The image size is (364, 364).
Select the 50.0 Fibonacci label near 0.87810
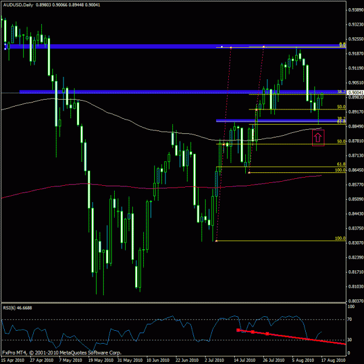(x=341, y=141)
